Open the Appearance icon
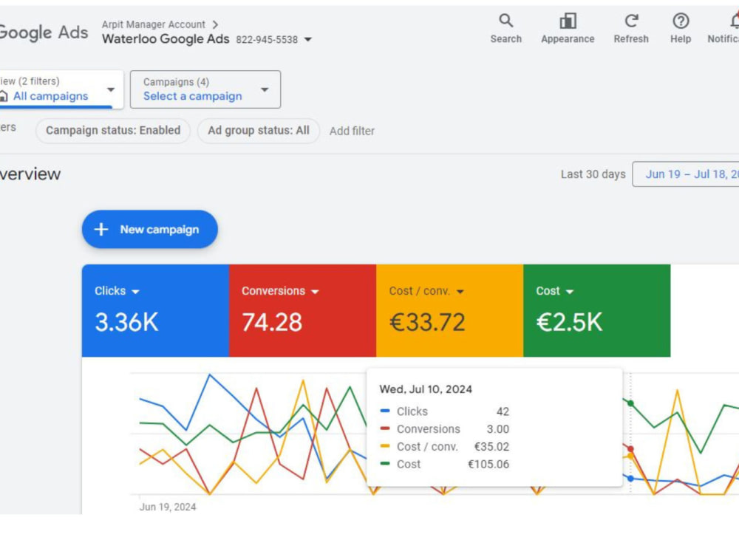The image size is (739, 554). pos(568,21)
